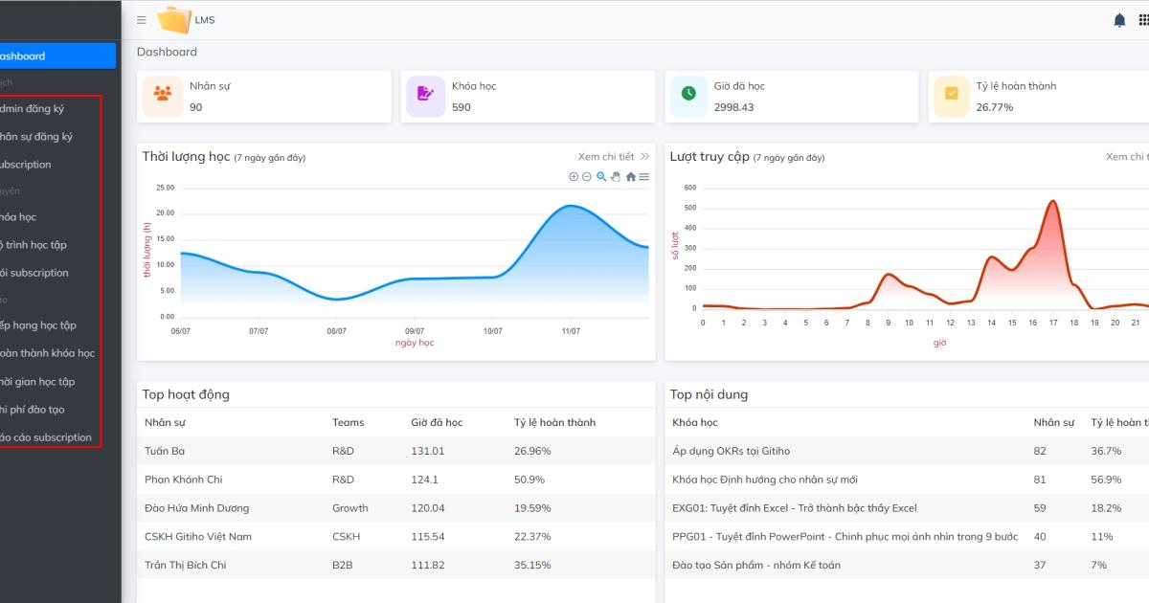Image resolution: width=1149 pixels, height=603 pixels.
Task: Click the Tuấn Ba row in Top hoạt động
Action: (165, 451)
